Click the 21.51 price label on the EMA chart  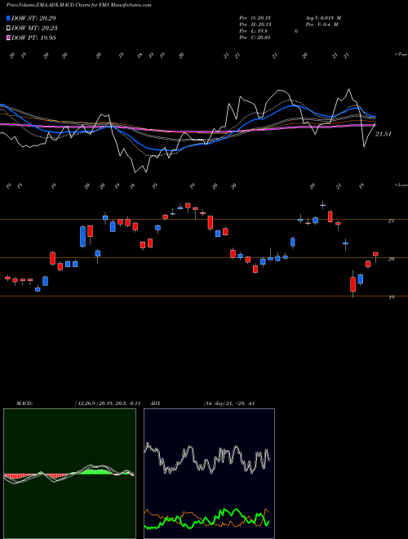(x=383, y=134)
